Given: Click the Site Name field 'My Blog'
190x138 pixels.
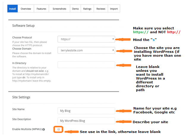Looking at the screenshot, I should coord(86,111).
